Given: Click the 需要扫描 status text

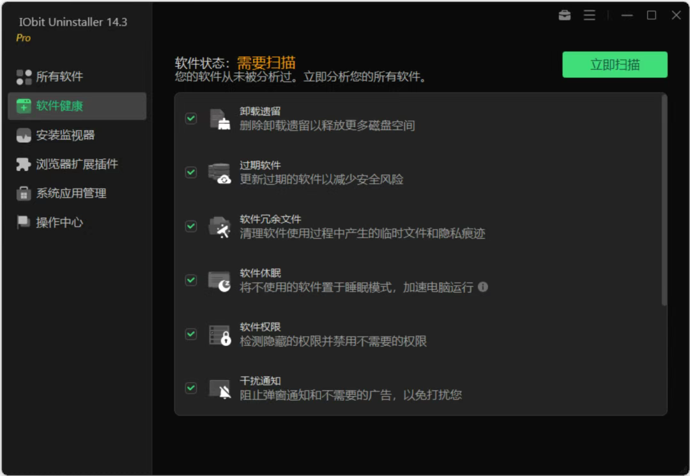Looking at the screenshot, I should click(266, 63).
